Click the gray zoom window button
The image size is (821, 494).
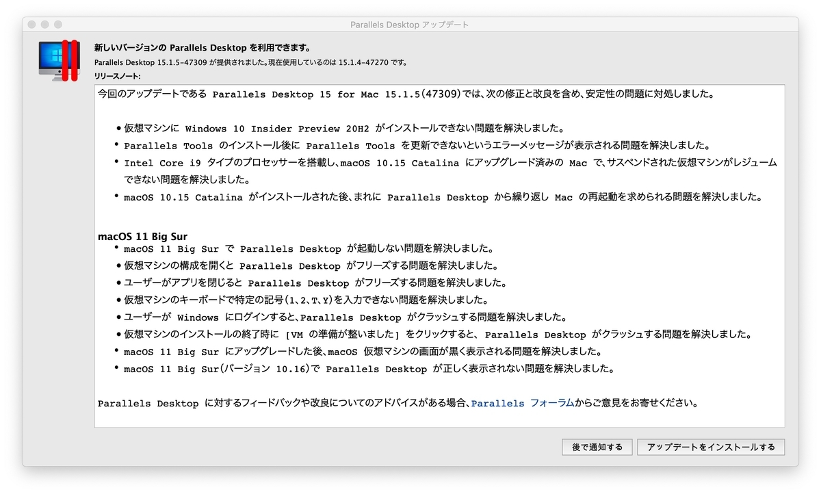pyautogui.click(x=58, y=25)
